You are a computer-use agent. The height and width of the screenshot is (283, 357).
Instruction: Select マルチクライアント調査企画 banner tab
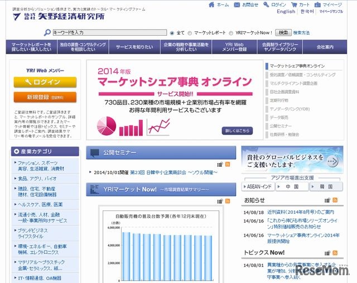pos(293,83)
